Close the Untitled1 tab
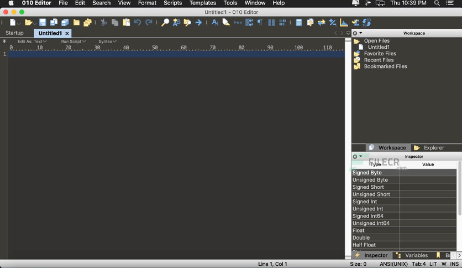462x268 pixels. (x=67, y=33)
